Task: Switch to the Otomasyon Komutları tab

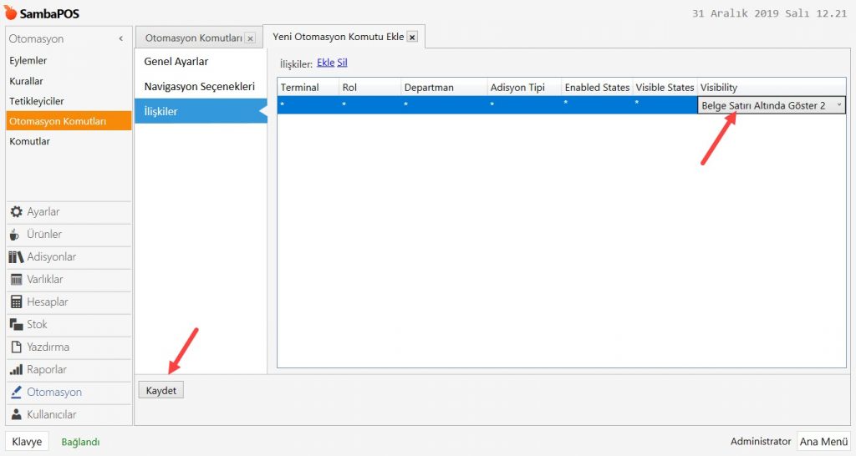Action: point(193,38)
